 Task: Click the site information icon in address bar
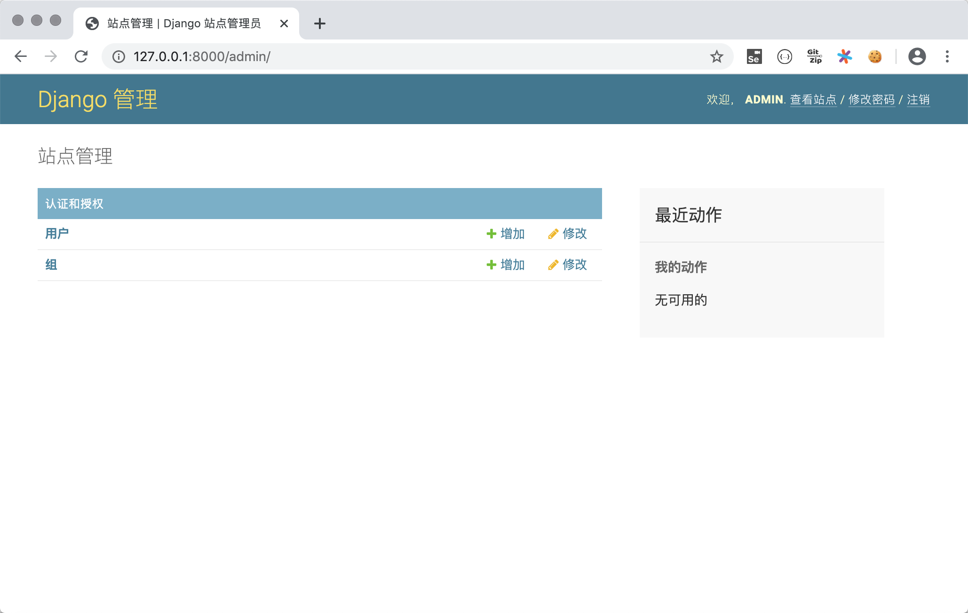[x=118, y=56]
